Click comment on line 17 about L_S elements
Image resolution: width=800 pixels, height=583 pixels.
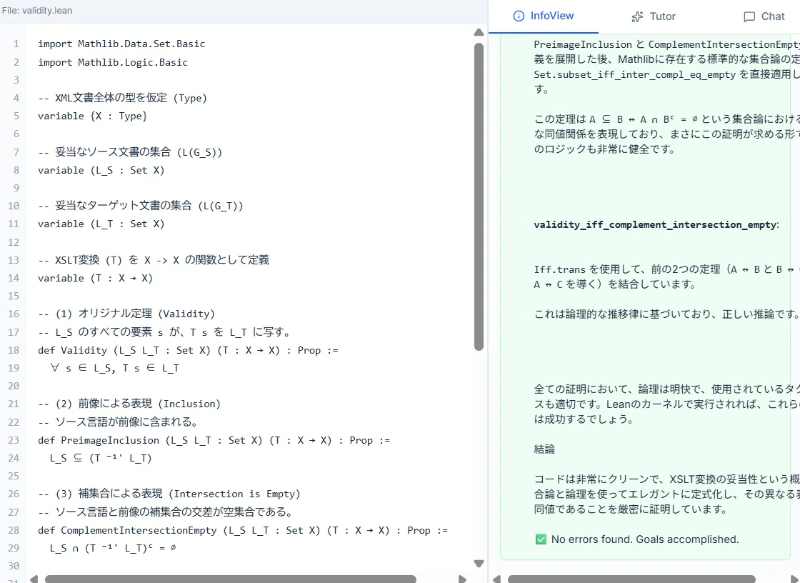165,332
